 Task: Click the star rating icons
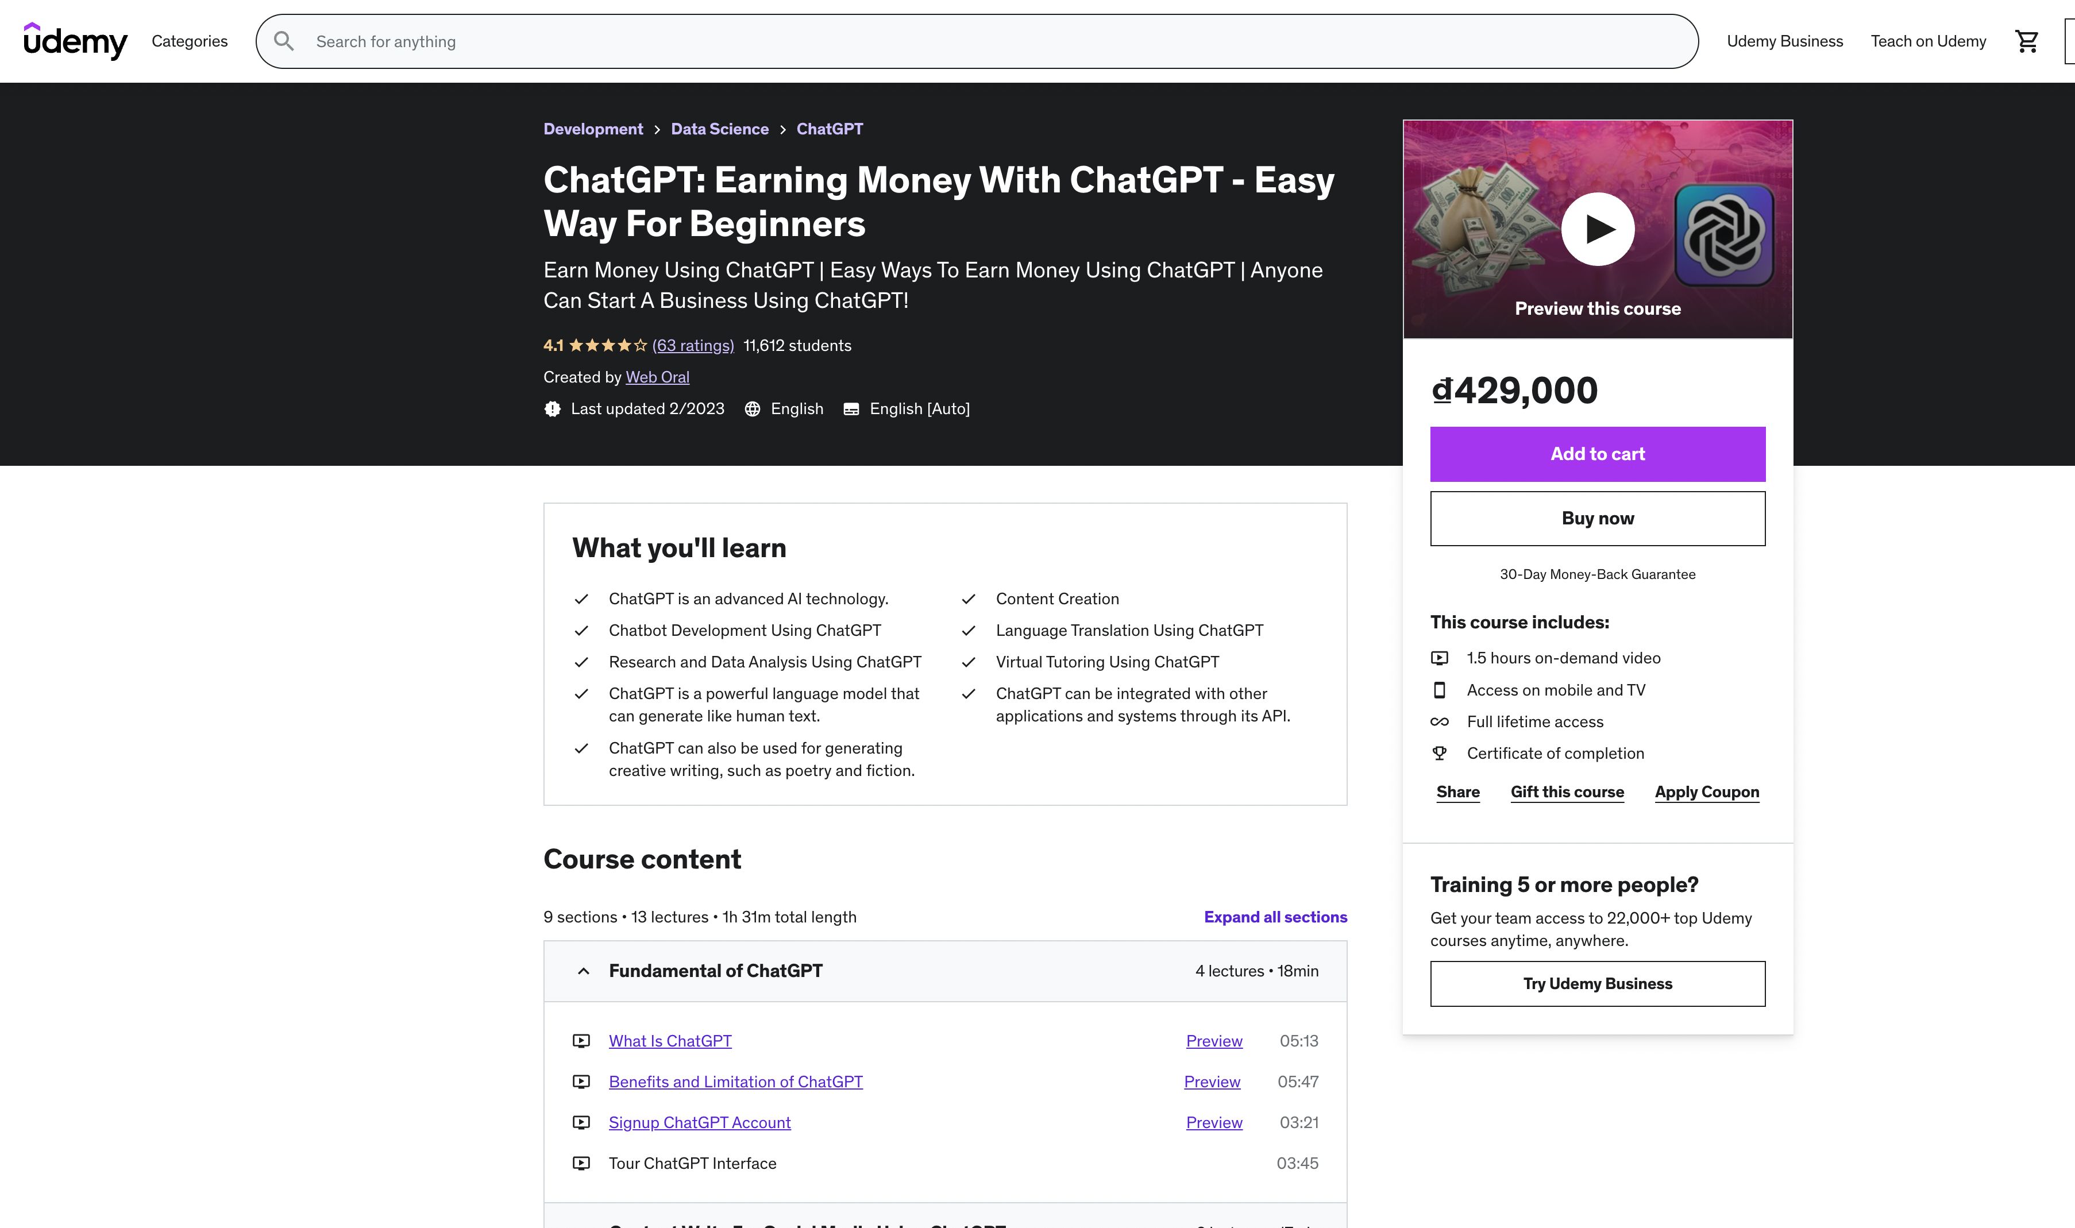coord(608,346)
